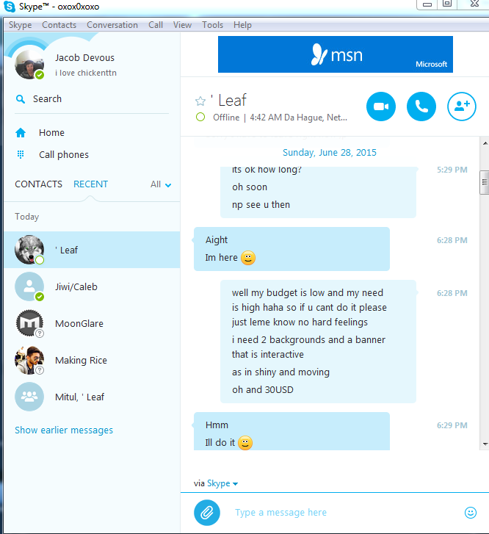This screenshot has height=534, width=489.
Task: Toggle the favorite star next to Leaf
Action: (x=200, y=101)
